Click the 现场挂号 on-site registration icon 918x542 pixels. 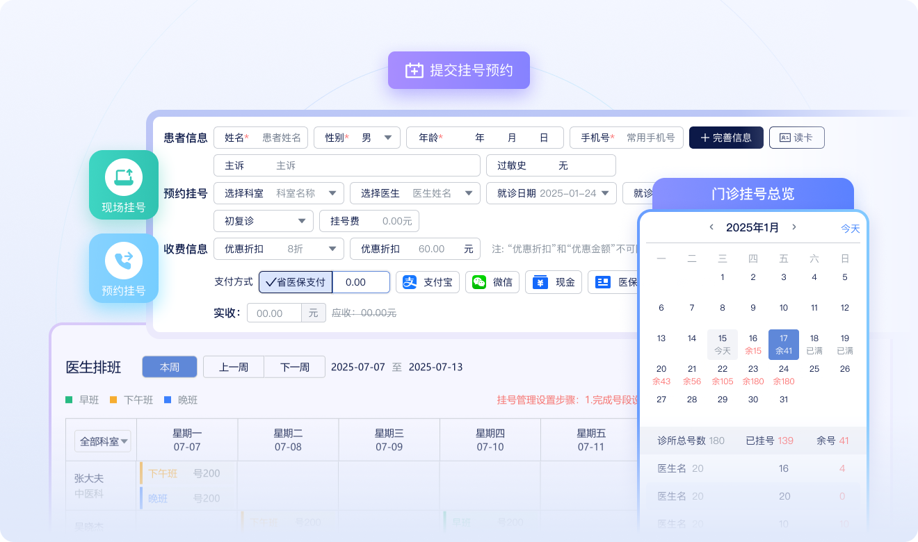click(124, 178)
